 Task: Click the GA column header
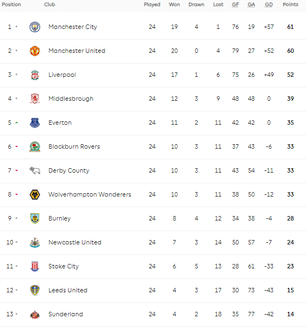pos(251,4)
